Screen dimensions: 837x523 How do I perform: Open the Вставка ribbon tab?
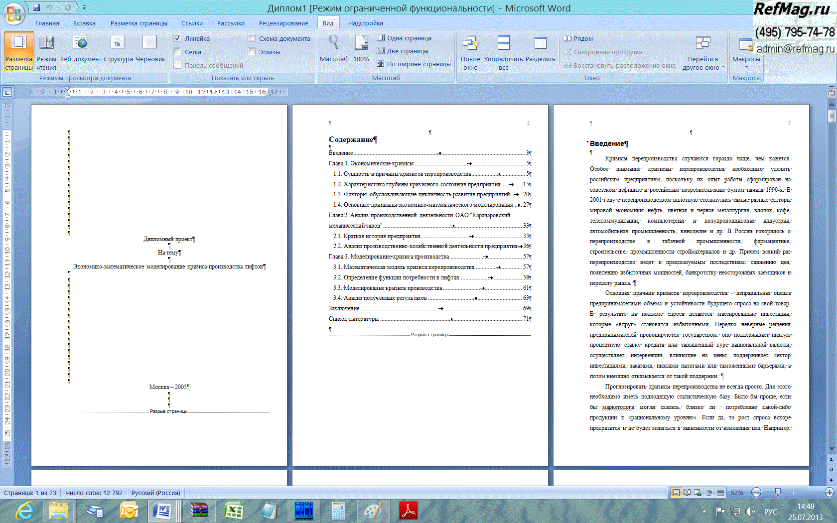[84, 23]
